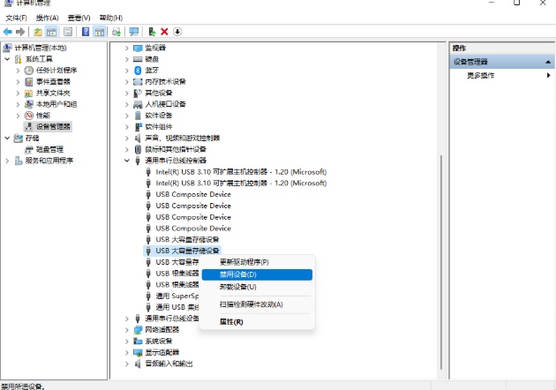This screenshot has height=390, width=556.
Task: Click the blue Help icon in toolbar
Action: 86,31
